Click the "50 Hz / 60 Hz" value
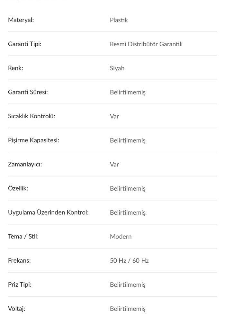Viewport: 225px width, 315px height. click(x=129, y=261)
